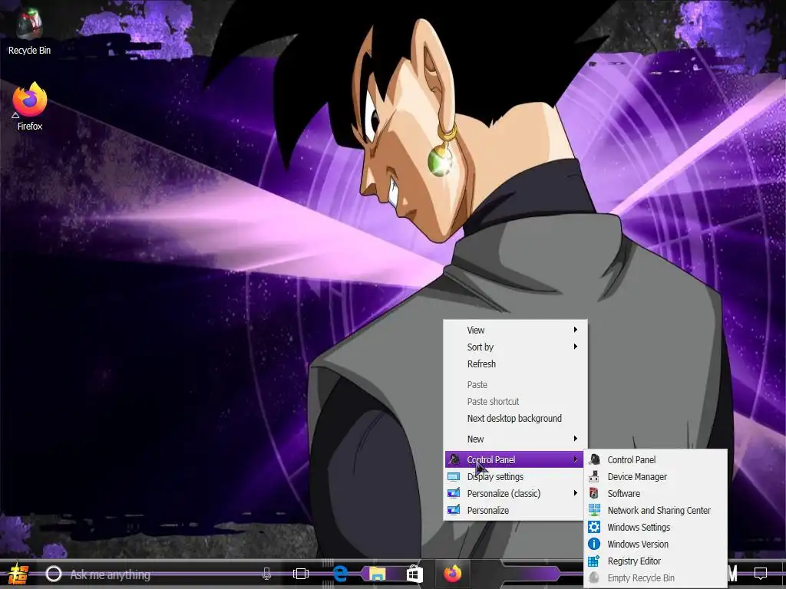
Task: Click the Registry Editor icon
Action: 594,561
